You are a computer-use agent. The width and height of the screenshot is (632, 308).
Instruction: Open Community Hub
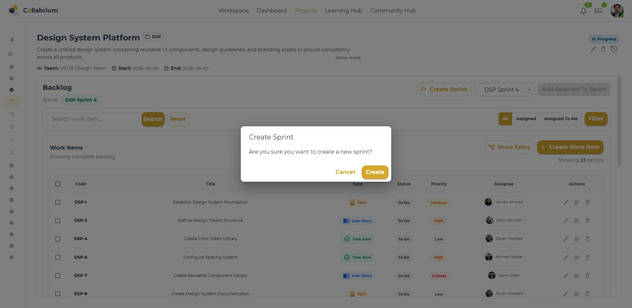pos(393,10)
